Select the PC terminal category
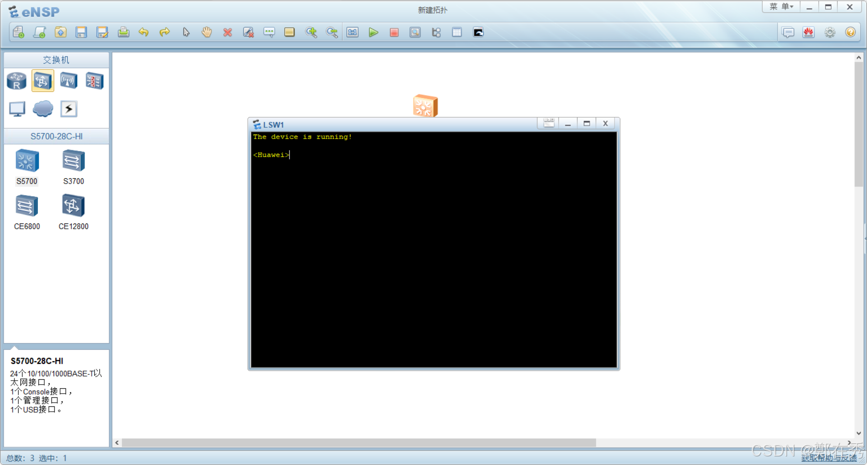 click(17, 109)
